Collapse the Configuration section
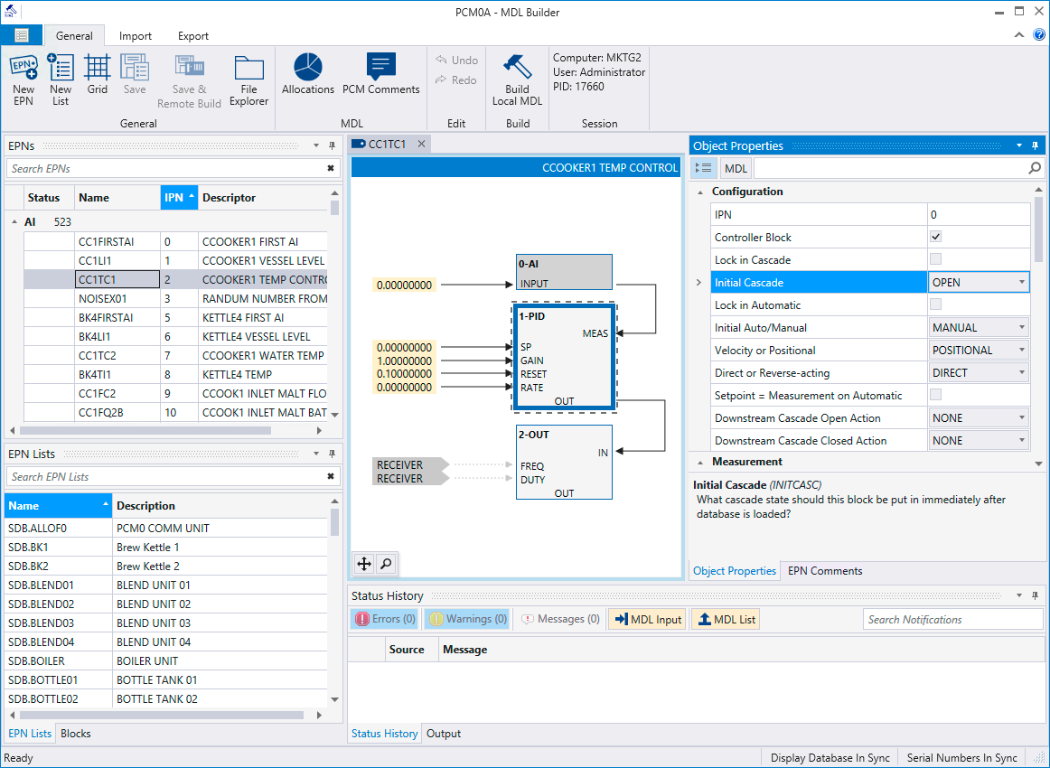Viewport: 1050px width, 768px height. (700, 192)
